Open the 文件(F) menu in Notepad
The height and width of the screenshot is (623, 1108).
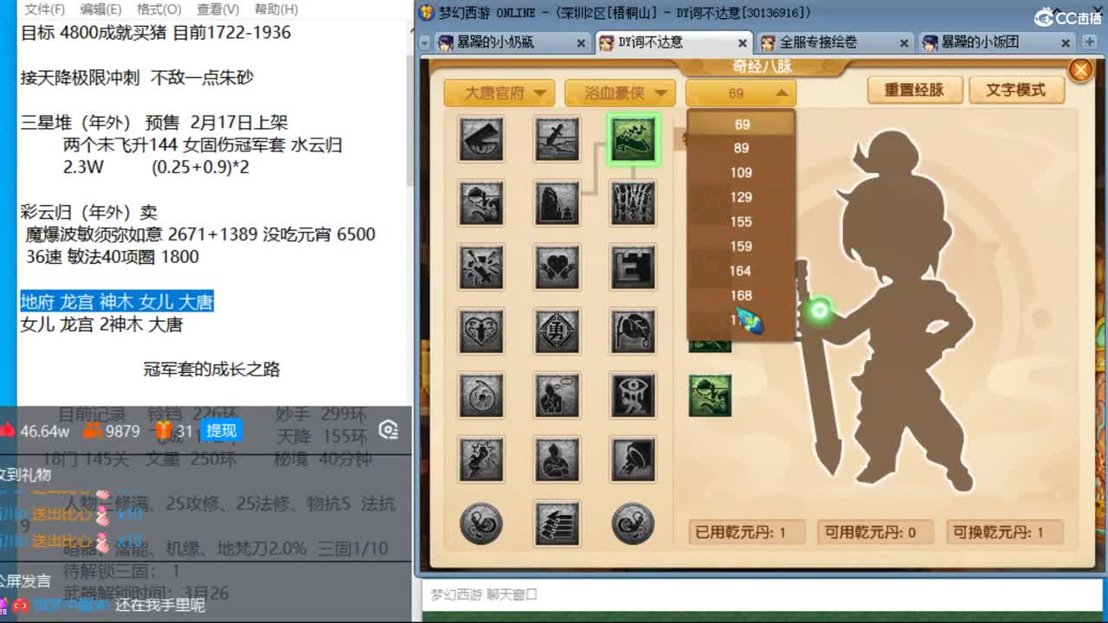click(45, 10)
